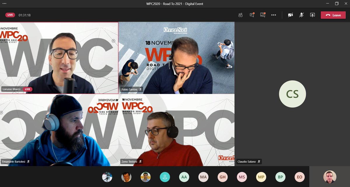Click the Fabio Santini name label
This screenshot has height=187, width=350.
[129, 89]
